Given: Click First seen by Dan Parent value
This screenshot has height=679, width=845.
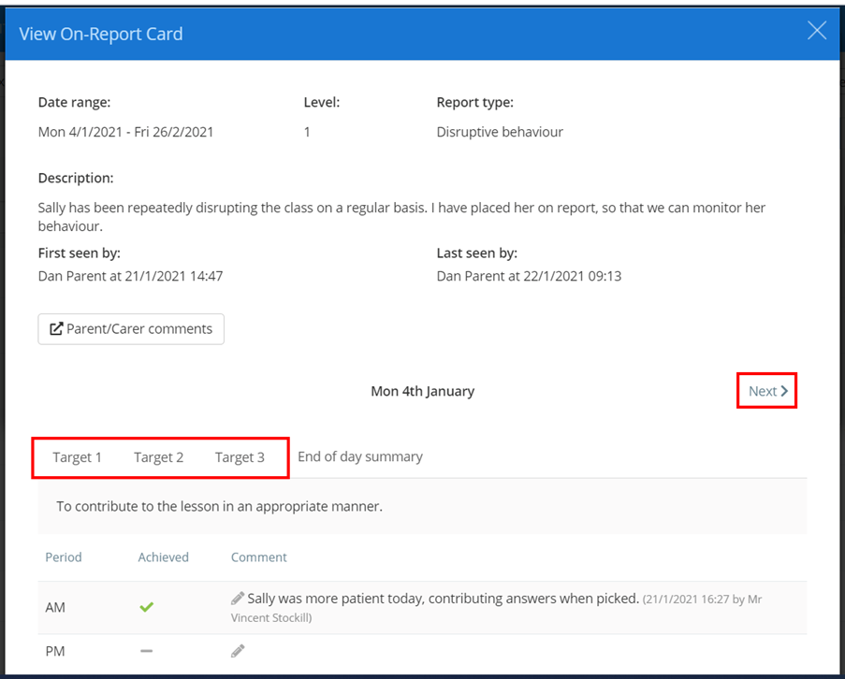Looking at the screenshot, I should [x=130, y=276].
